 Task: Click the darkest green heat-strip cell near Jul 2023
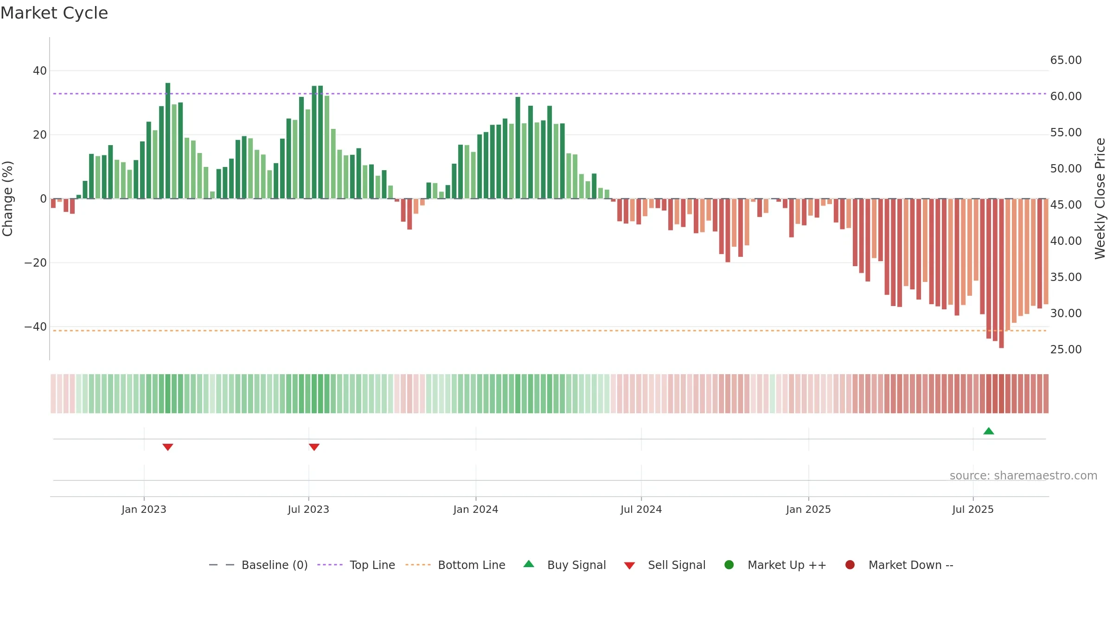tap(320, 394)
